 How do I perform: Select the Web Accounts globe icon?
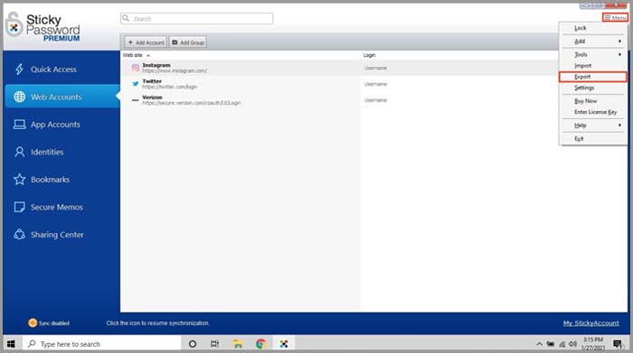click(19, 97)
